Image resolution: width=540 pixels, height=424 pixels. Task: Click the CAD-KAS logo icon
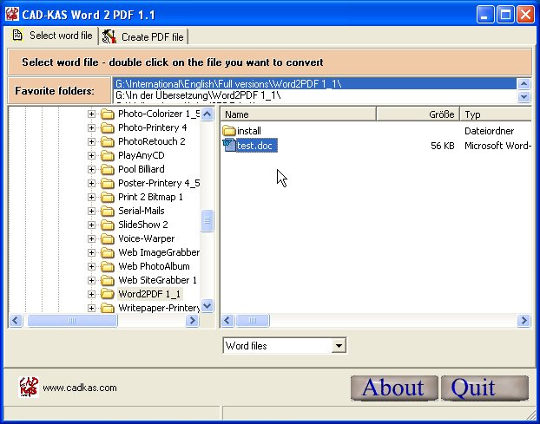pos(29,387)
